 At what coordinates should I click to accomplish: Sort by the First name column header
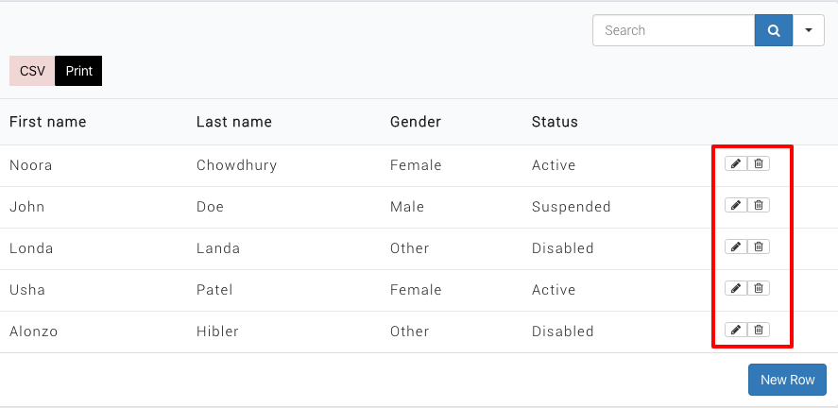[48, 122]
